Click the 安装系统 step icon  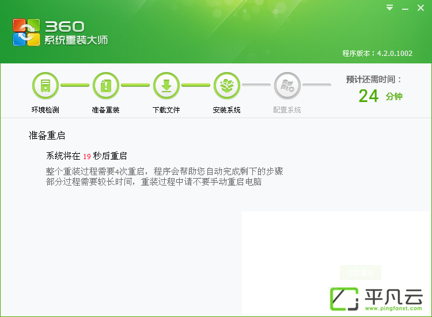click(x=227, y=86)
